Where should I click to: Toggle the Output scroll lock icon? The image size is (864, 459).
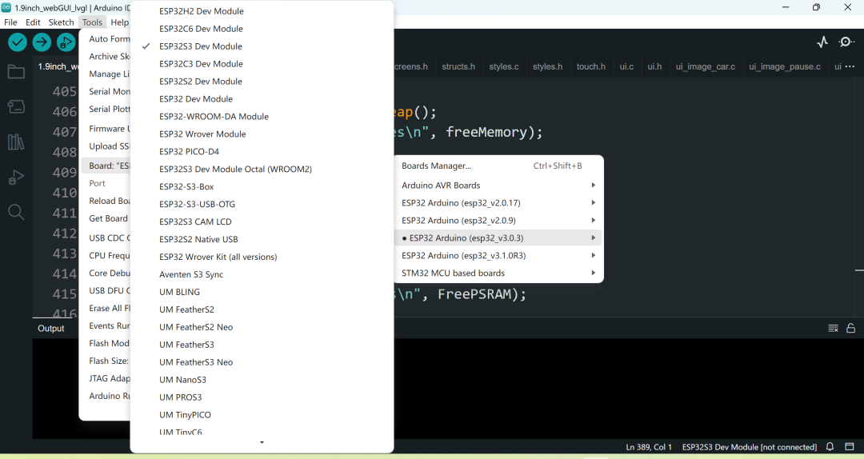(x=850, y=329)
